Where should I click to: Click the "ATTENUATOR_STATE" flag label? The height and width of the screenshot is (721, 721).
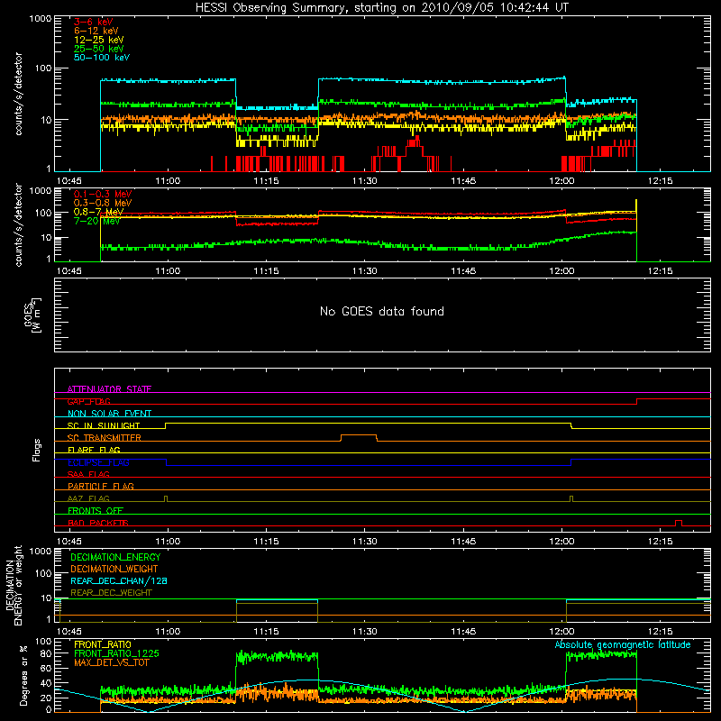109,389
